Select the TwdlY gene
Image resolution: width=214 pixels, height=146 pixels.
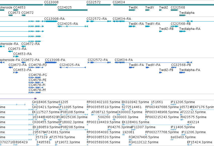148,10
